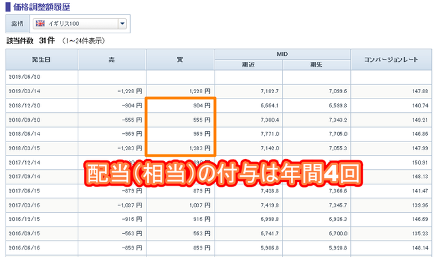Click the 発生日 column header
Viewport: 436px width, 257px height.
click(x=42, y=60)
